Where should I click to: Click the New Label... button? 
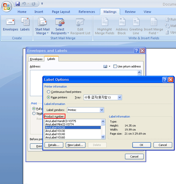click(75, 145)
